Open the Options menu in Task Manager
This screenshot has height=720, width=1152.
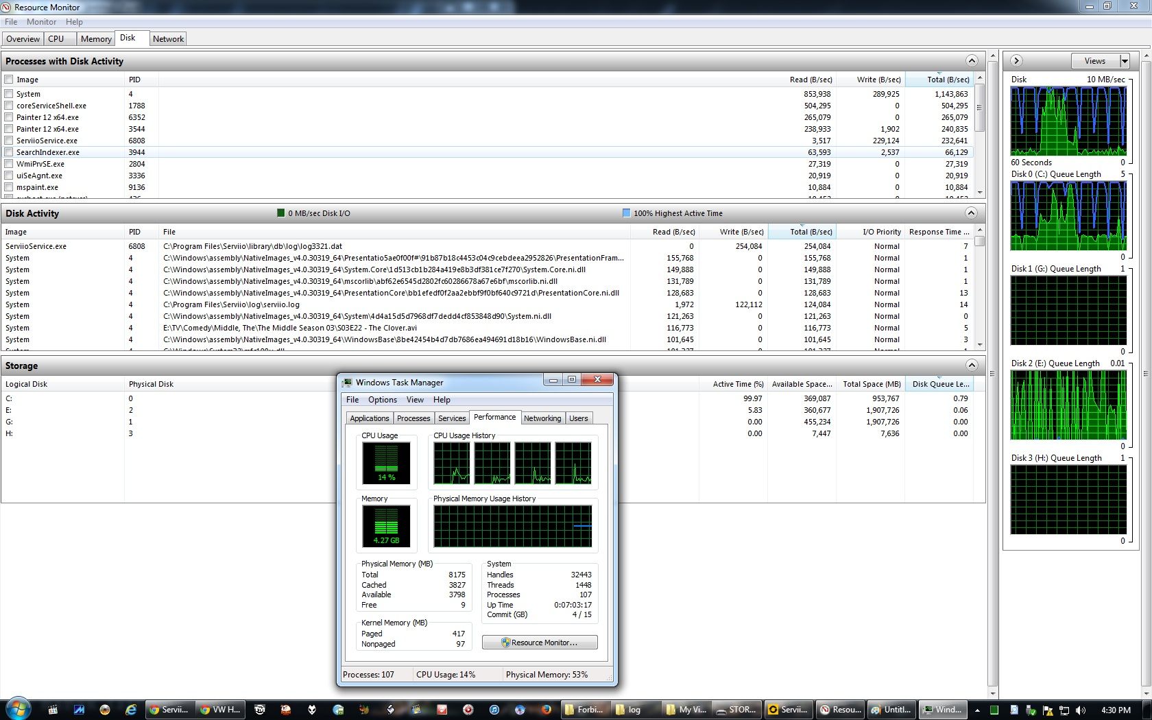(x=382, y=400)
